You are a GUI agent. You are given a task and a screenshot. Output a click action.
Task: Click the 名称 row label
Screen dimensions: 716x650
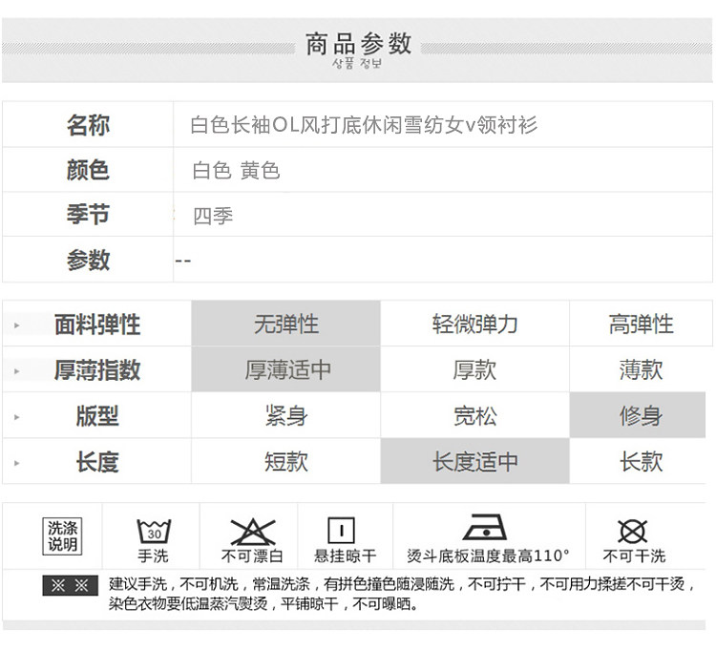[88, 125]
